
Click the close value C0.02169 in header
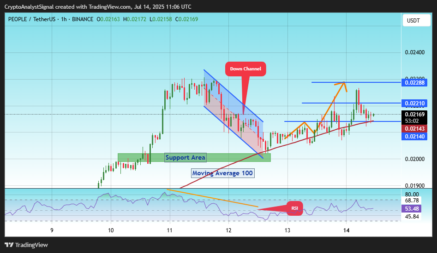click(186, 19)
